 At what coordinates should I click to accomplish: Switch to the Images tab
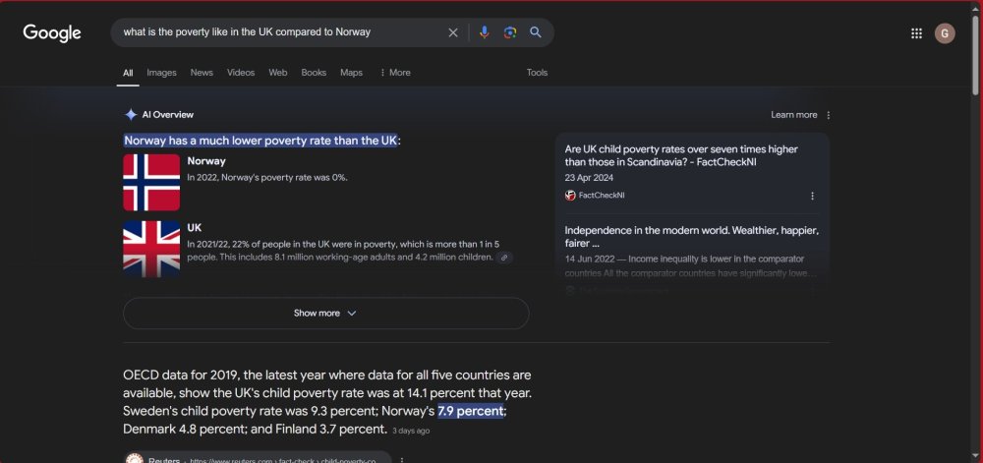(x=162, y=73)
